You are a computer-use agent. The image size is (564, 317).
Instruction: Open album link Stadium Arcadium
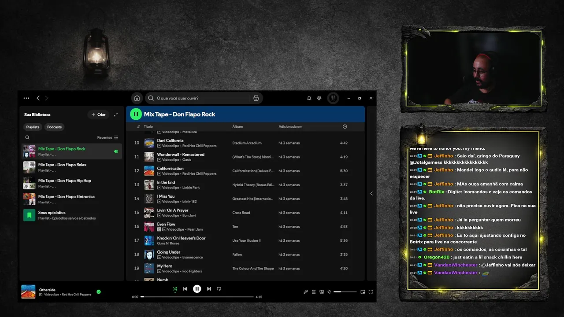[x=247, y=143]
